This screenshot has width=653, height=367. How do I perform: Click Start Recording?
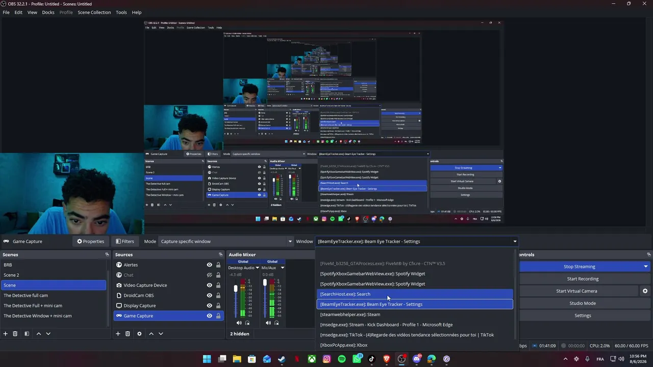[583, 279]
